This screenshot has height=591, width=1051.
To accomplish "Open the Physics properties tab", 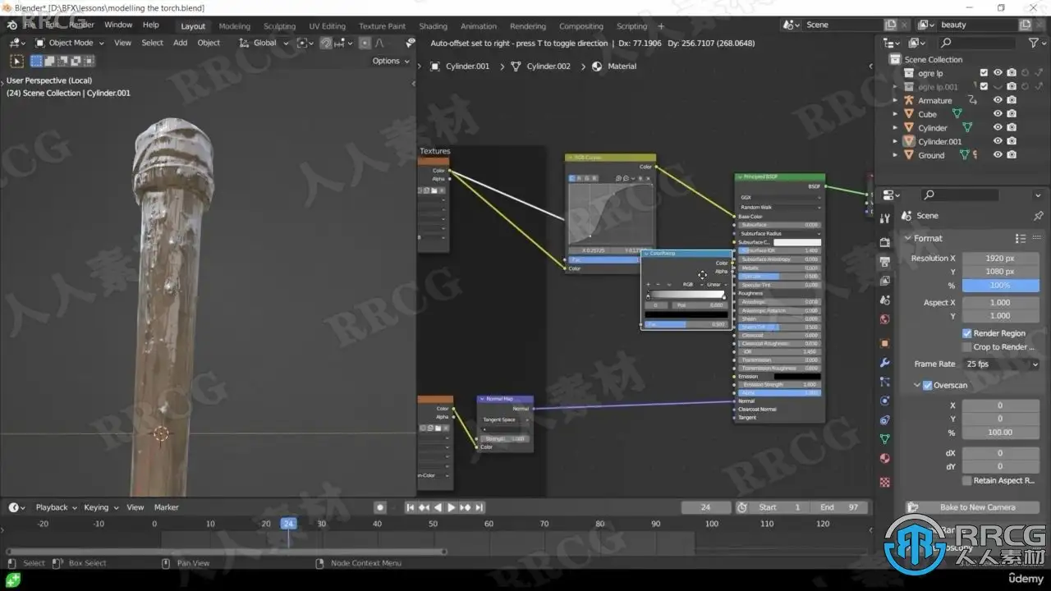I will point(884,401).
